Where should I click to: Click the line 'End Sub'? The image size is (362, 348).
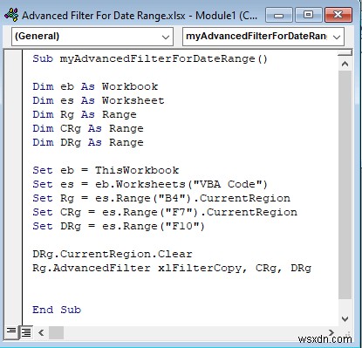57,310
